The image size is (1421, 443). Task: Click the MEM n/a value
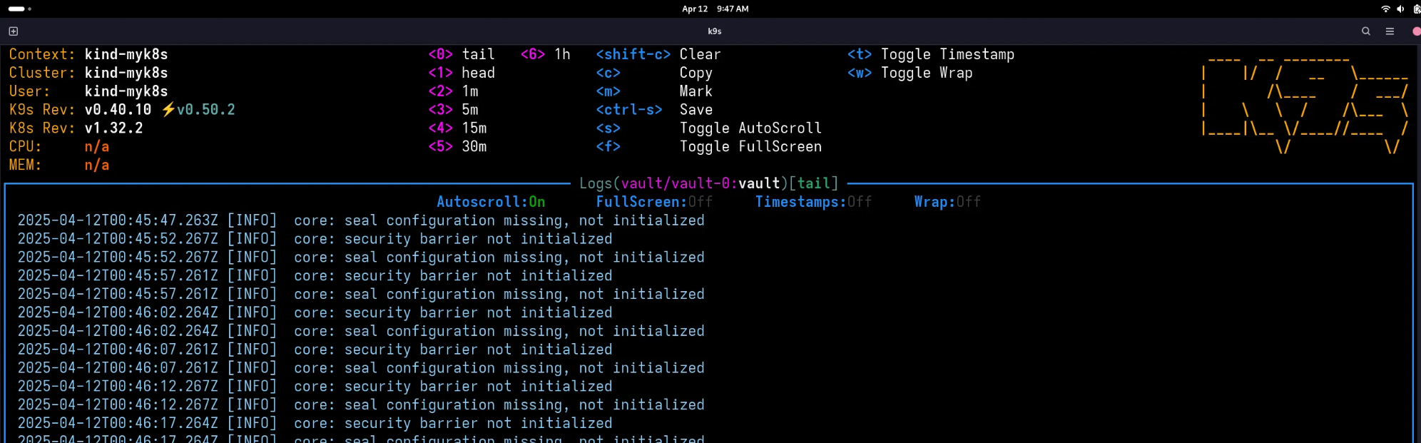pyautogui.click(x=97, y=166)
